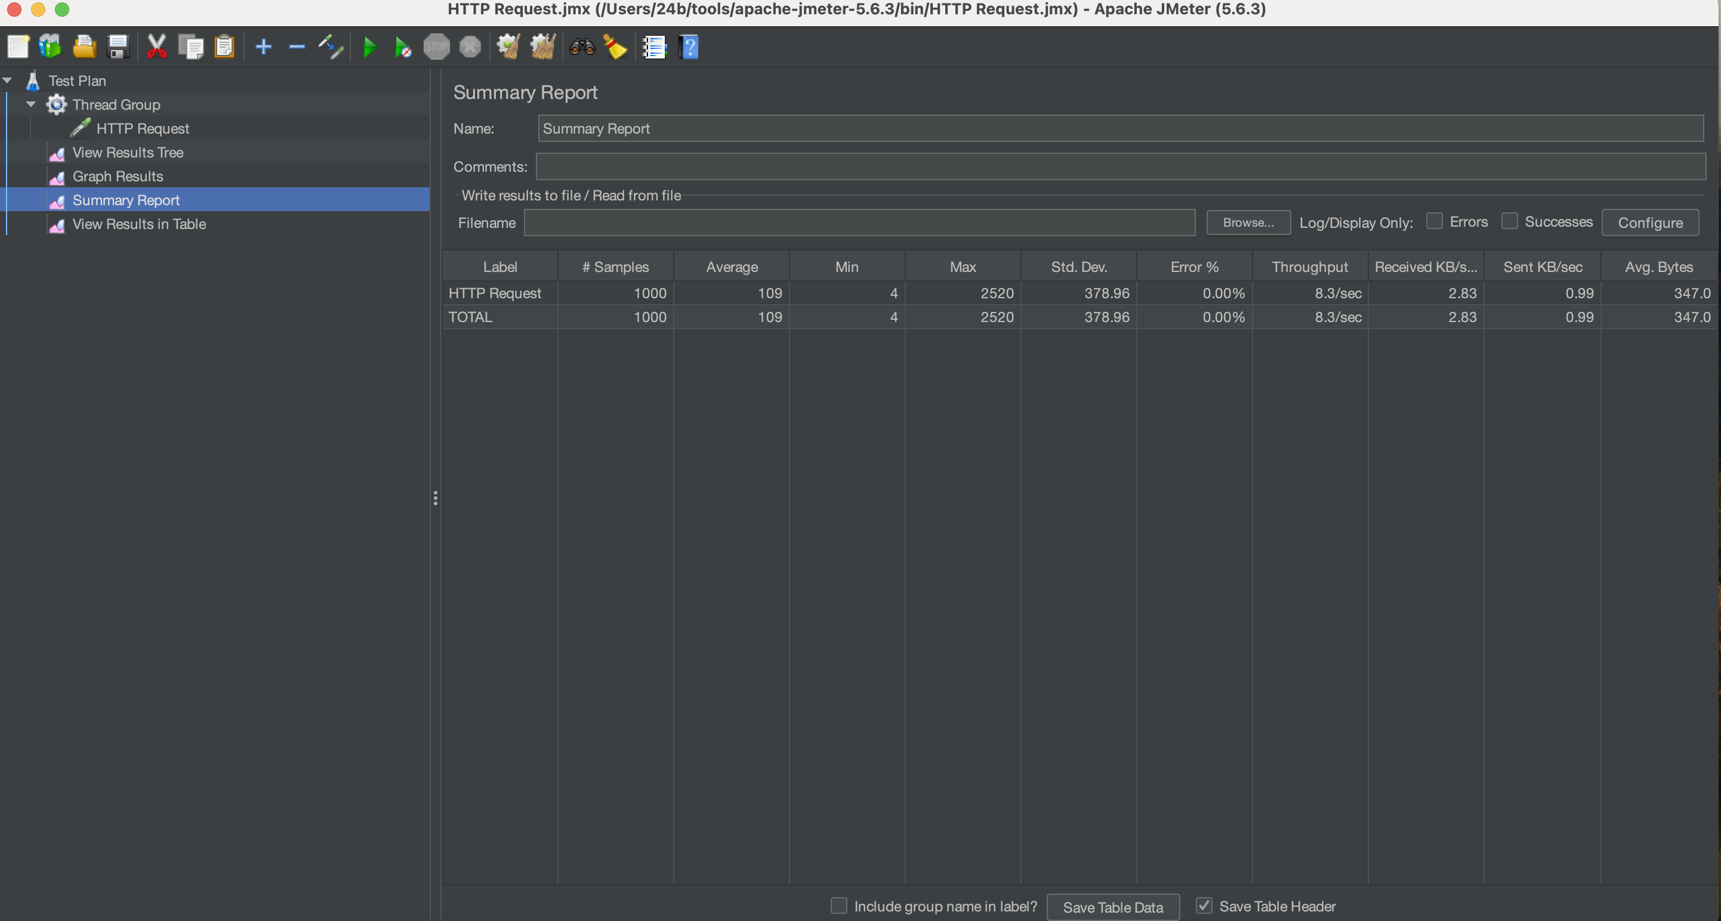
Task: Collapse the Test Plan tree node
Action: pyautogui.click(x=8, y=81)
